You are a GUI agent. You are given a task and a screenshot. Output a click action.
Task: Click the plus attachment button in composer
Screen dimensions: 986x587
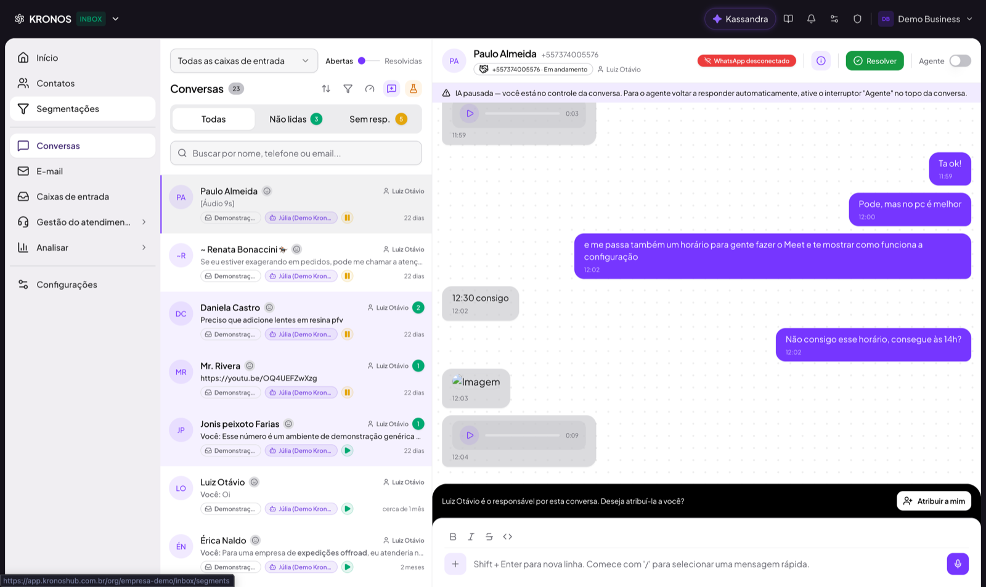point(455,564)
